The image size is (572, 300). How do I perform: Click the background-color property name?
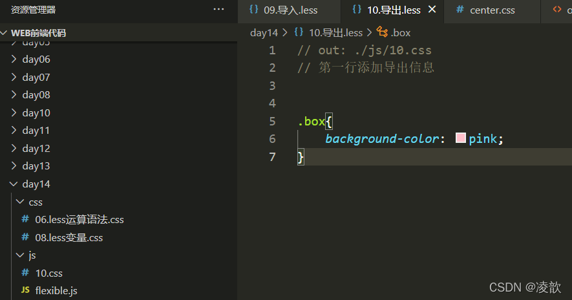click(x=382, y=139)
